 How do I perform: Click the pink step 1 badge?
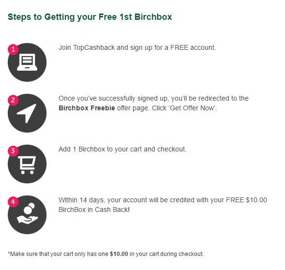click(13, 49)
